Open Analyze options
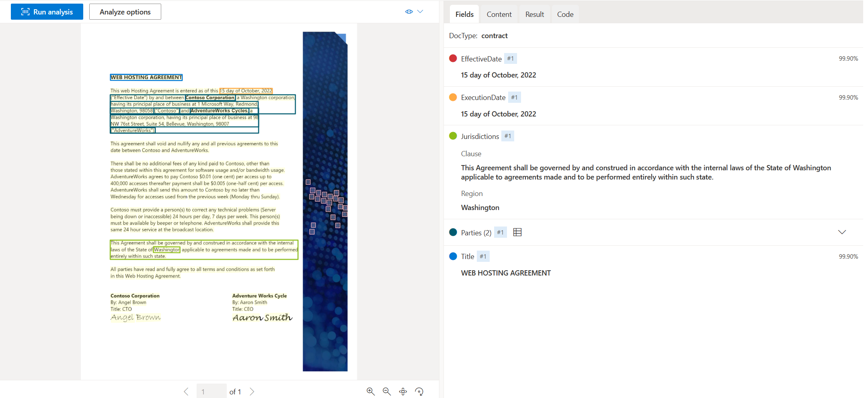This screenshot has height=398, width=868. coord(125,12)
